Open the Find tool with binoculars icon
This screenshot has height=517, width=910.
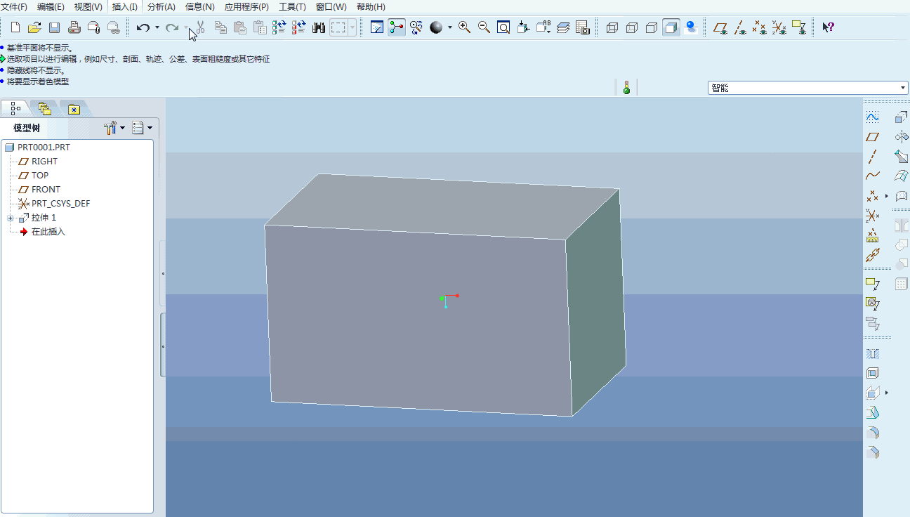click(318, 27)
